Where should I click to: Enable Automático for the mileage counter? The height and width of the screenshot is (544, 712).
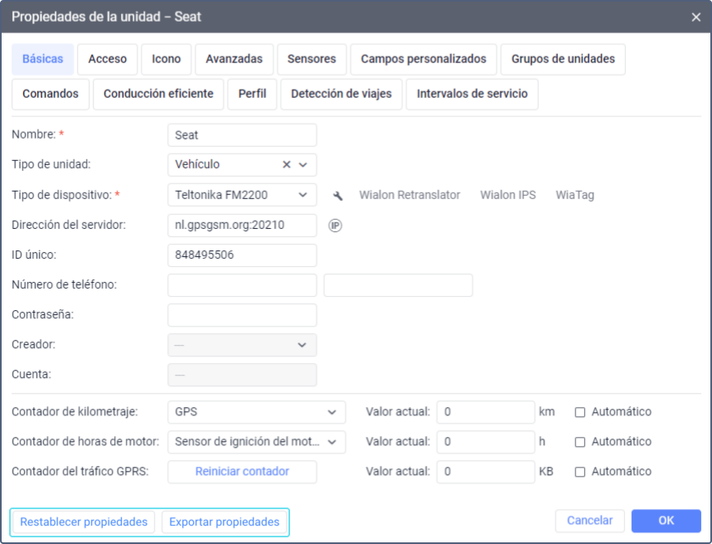580,412
